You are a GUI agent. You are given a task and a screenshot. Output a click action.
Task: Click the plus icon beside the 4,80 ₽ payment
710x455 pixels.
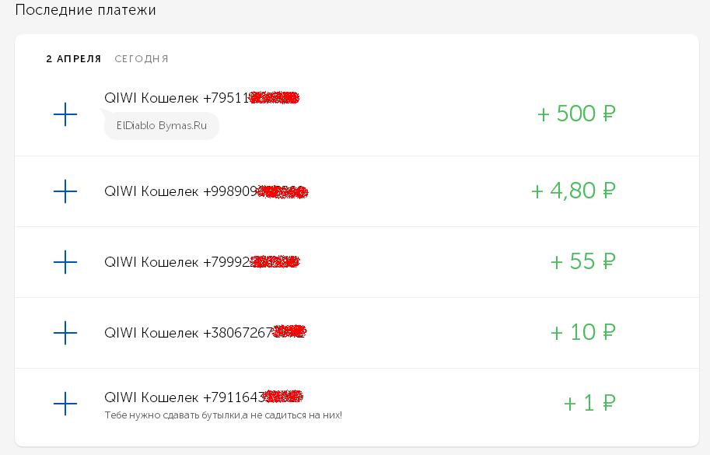pos(65,191)
